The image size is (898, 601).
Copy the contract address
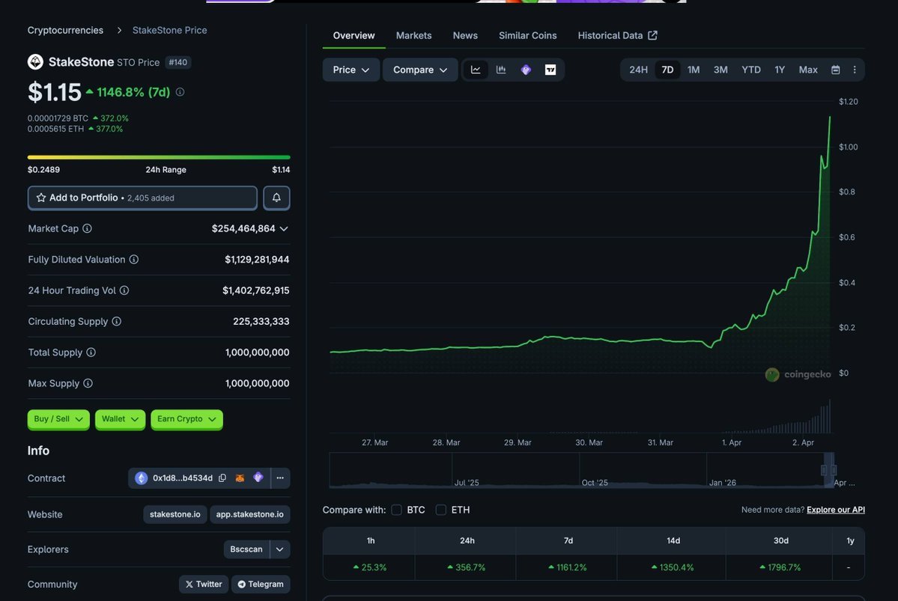222,478
